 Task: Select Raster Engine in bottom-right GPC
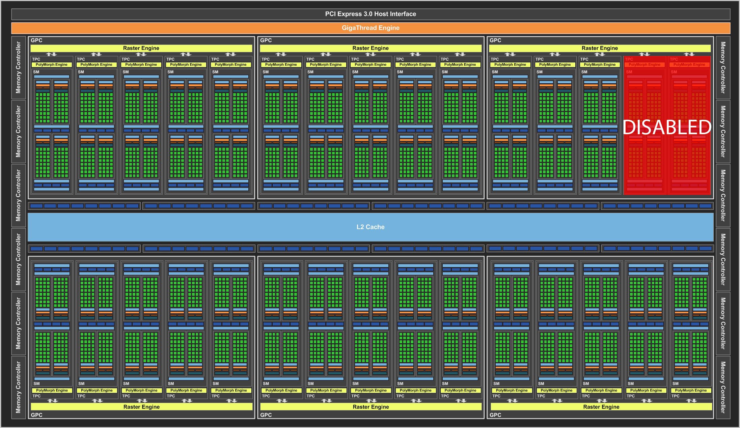point(601,407)
